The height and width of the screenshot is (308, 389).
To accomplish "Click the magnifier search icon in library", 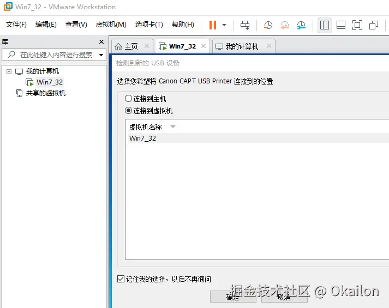I will 11,55.
